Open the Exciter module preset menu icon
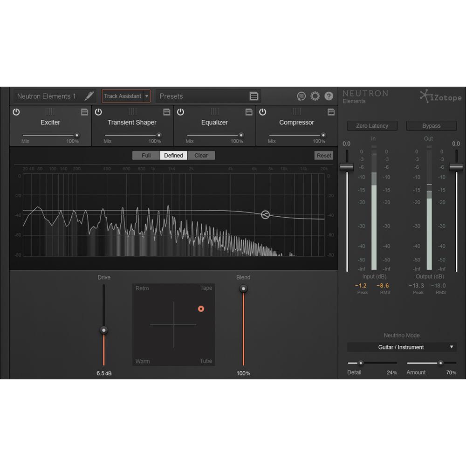 [x=84, y=112]
